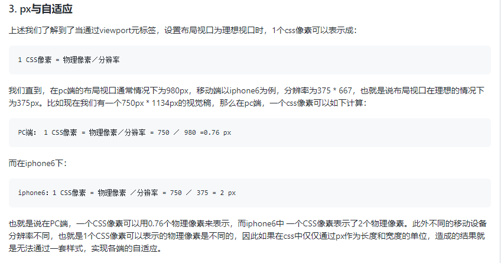The width and height of the screenshot is (501, 263).
Task: Click 'PC端:' label in the second code block
Action: click(28, 132)
